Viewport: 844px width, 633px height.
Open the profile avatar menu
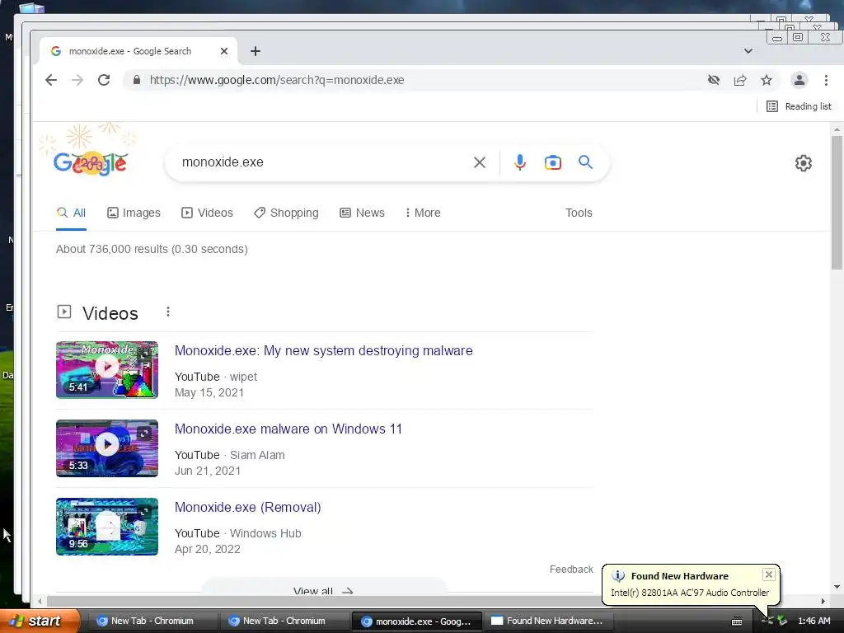pos(799,80)
